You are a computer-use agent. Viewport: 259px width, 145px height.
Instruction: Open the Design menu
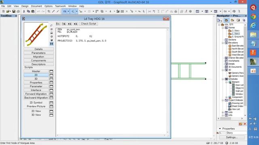pyautogui.click(x=25, y=6)
